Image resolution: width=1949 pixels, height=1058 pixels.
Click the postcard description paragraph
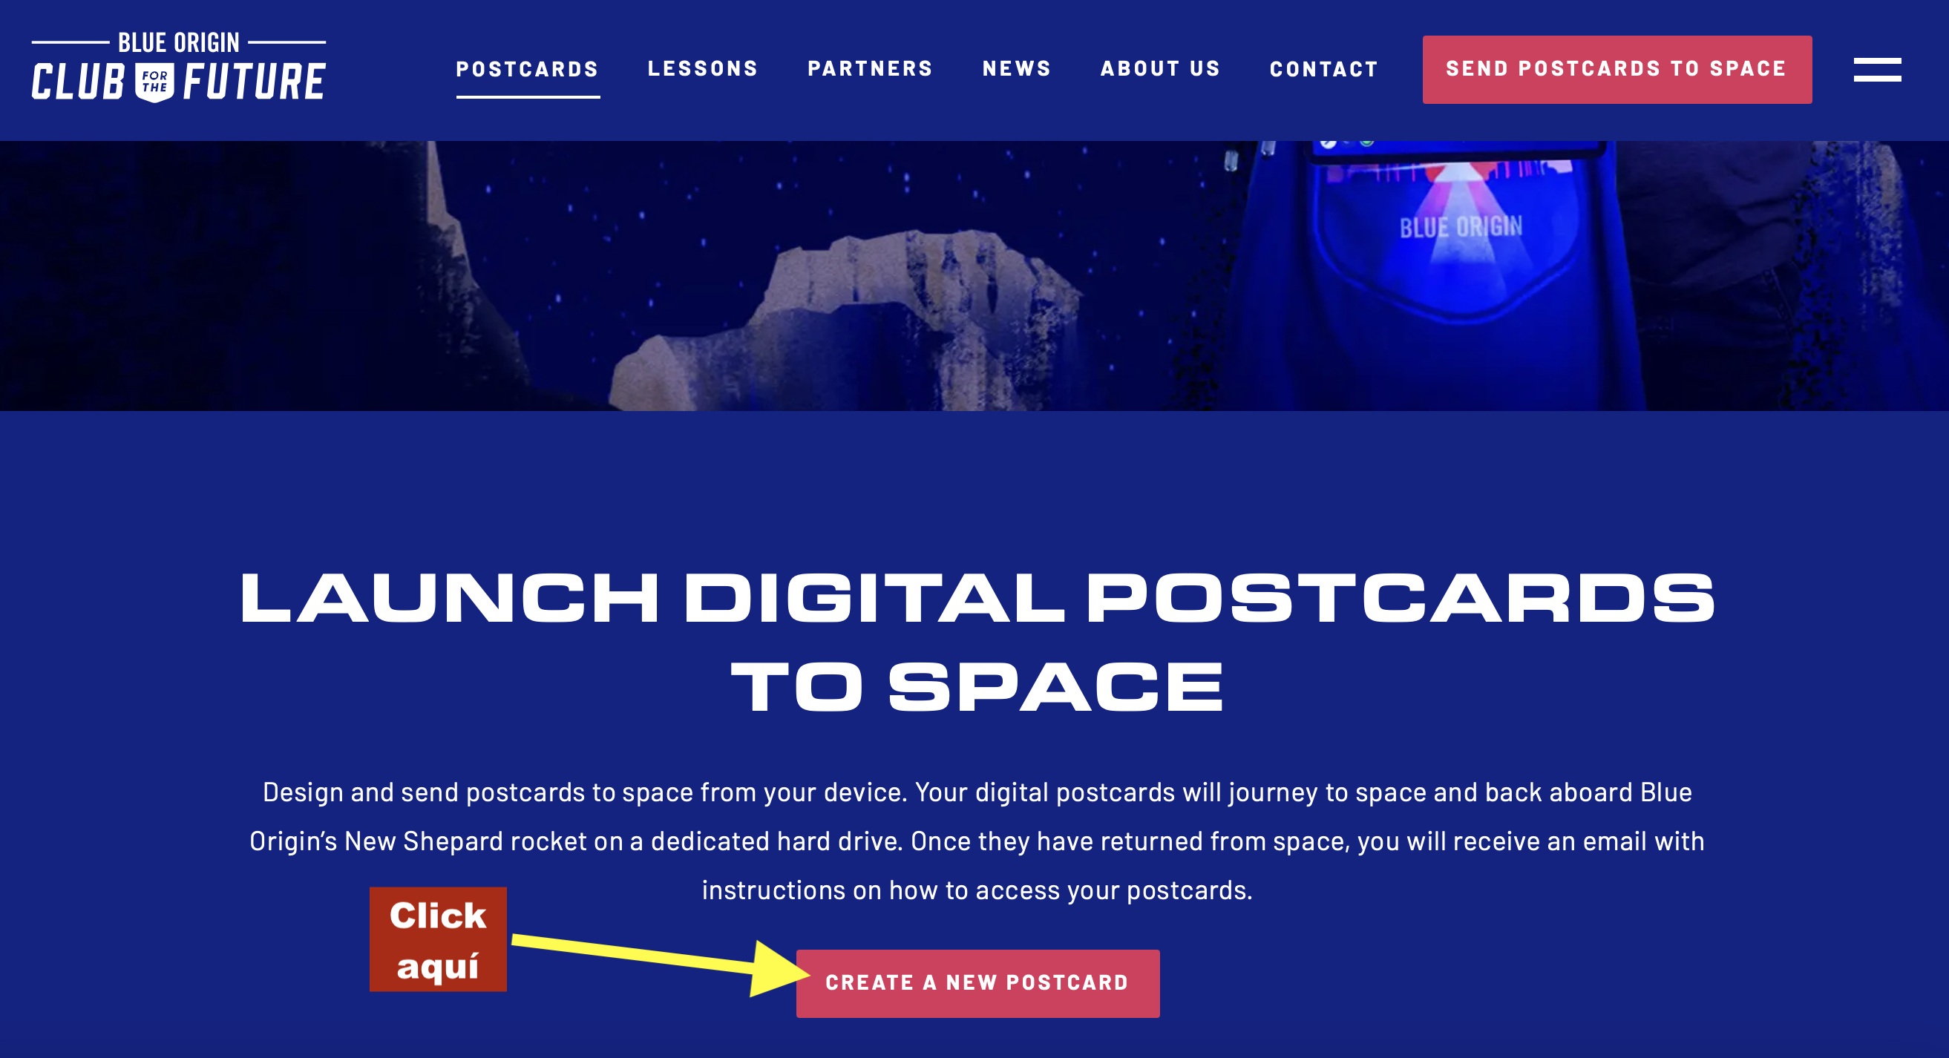pos(977,841)
